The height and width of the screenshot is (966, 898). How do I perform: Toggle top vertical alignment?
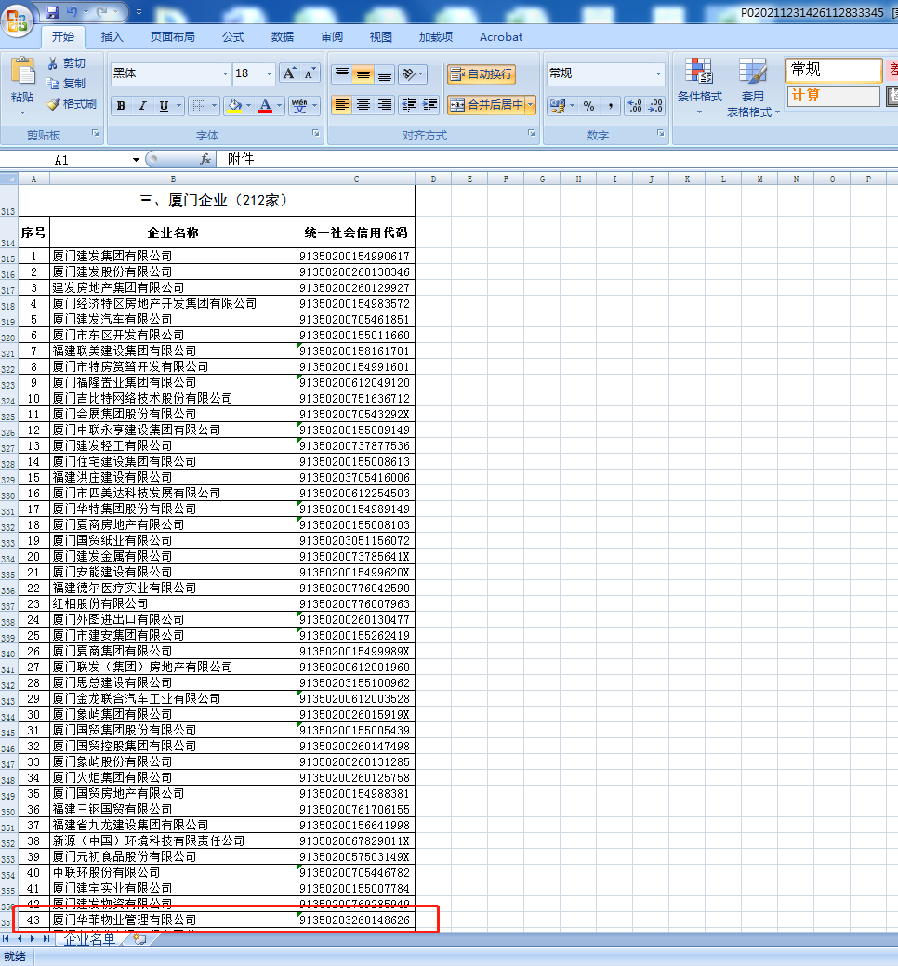(x=342, y=74)
